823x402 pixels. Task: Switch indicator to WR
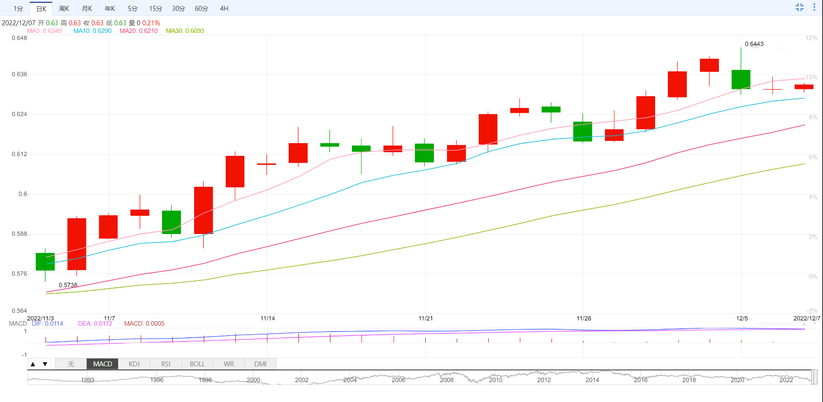click(x=229, y=364)
